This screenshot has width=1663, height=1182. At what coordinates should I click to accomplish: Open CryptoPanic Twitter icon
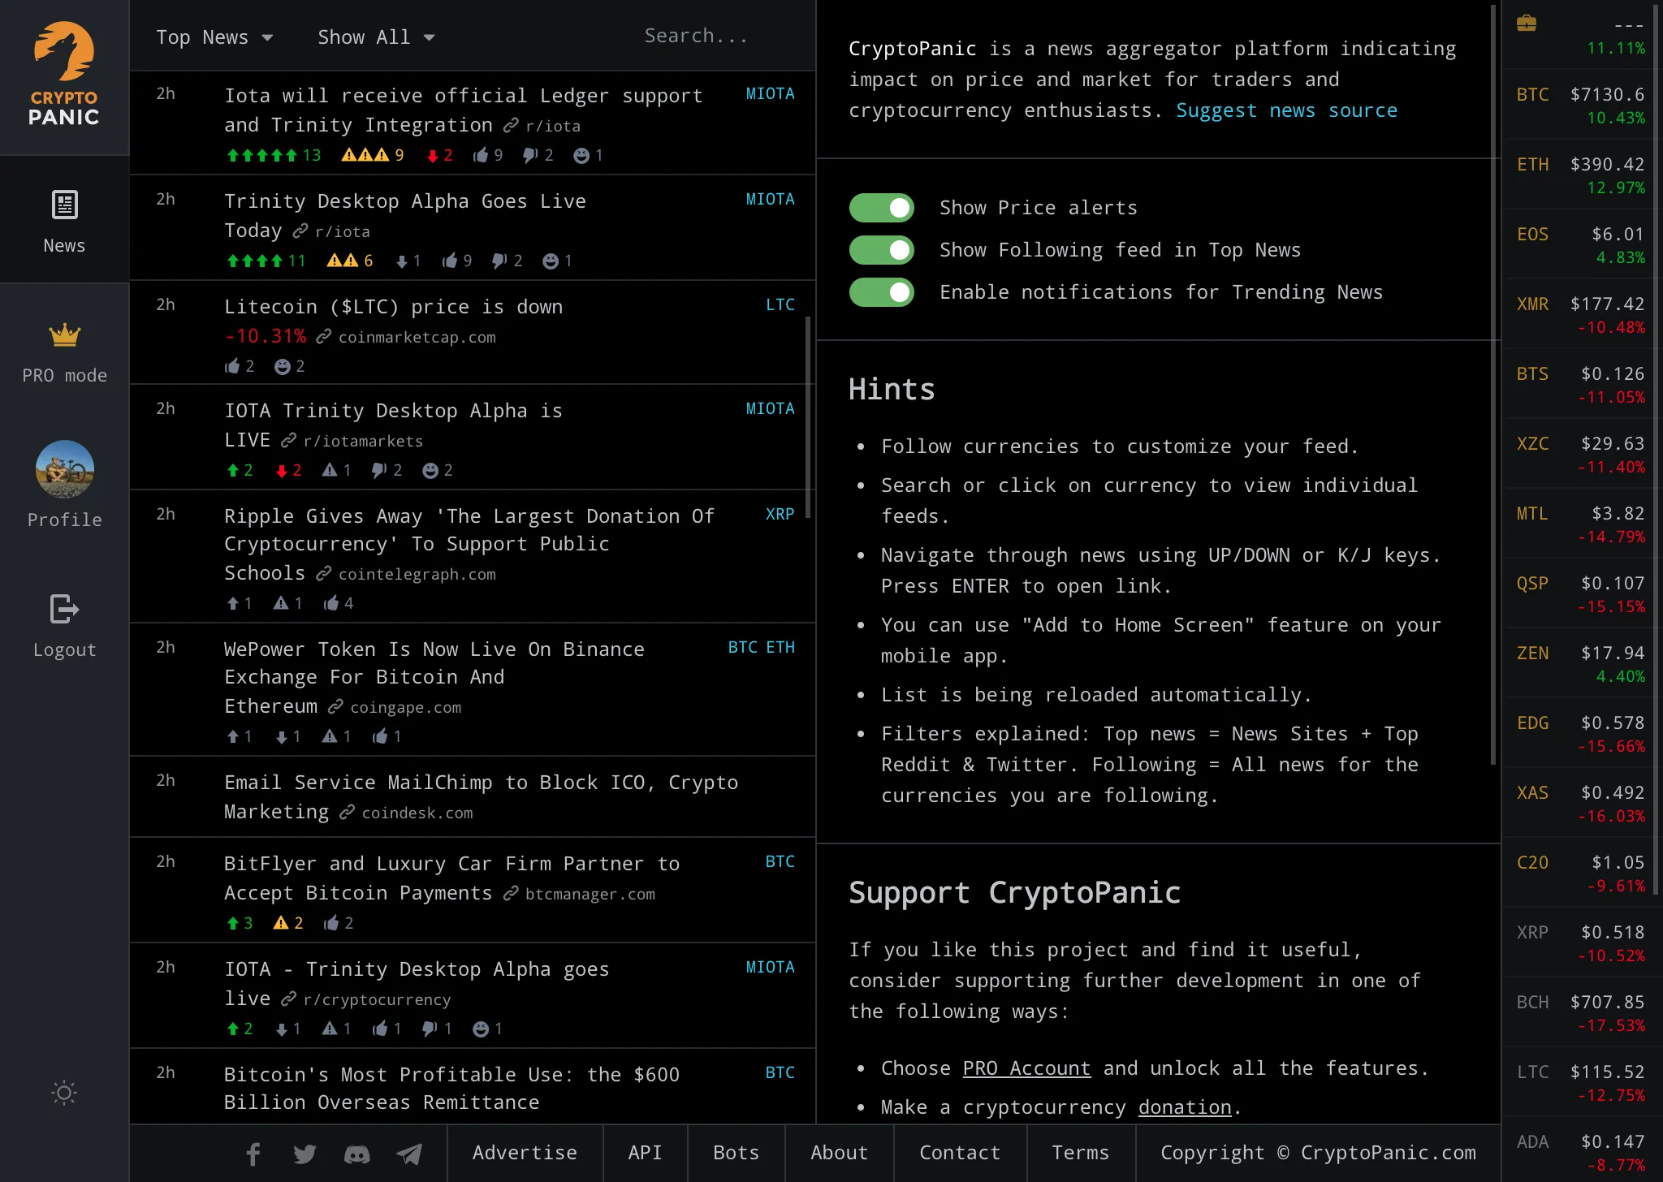305,1154
